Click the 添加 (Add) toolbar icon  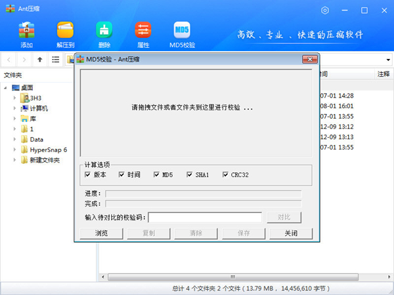click(x=26, y=31)
